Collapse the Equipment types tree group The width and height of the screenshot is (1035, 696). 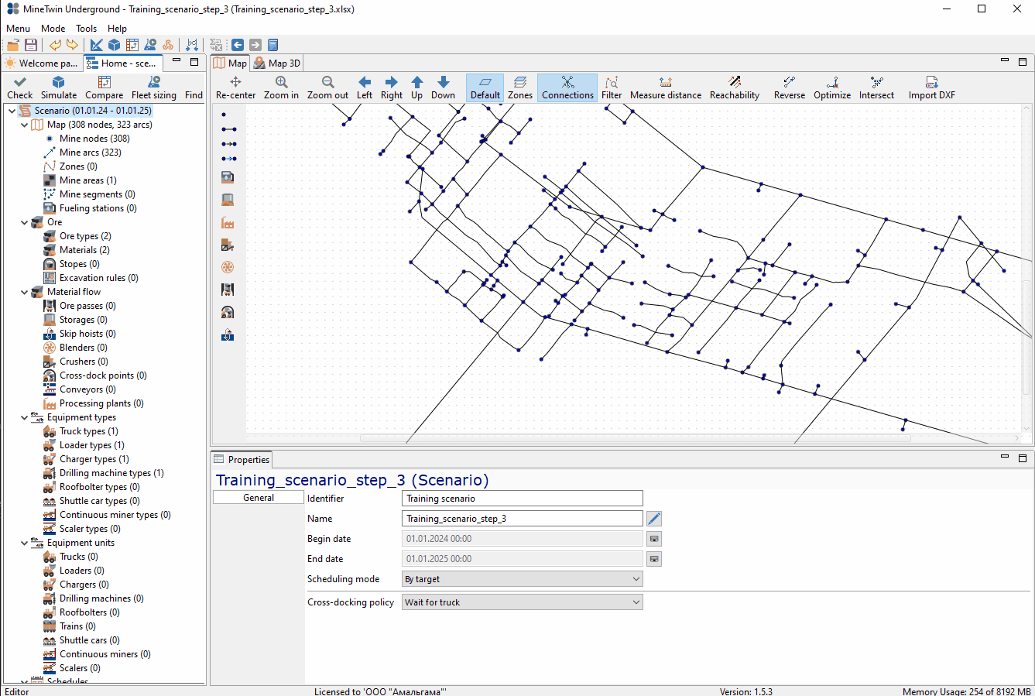click(24, 417)
